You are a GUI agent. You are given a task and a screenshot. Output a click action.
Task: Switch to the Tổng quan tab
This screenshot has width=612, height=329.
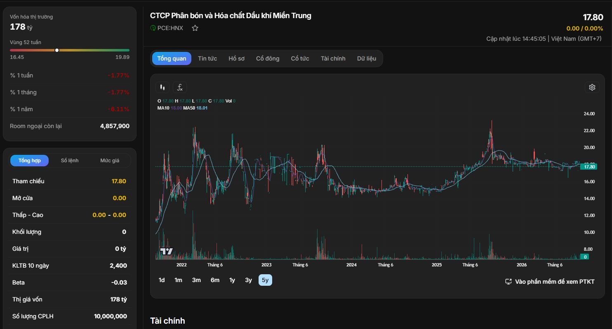(172, 58)
